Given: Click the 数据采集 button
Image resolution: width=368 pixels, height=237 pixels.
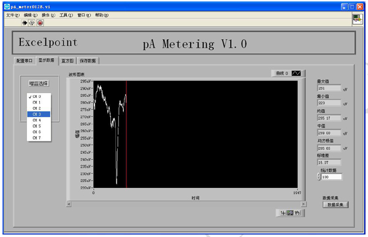Looking at the screenshot, I should tap(335, 205).
